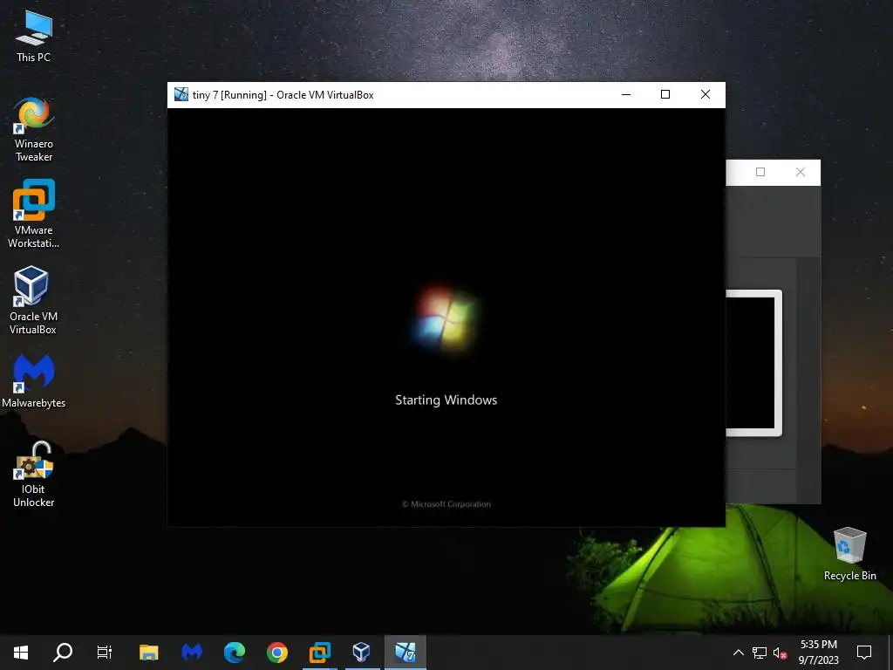The width and height of the screenshot is (893, 670).
Task: Maximize the tiny 7 VirtualBox window
Action: coord(665,94)
